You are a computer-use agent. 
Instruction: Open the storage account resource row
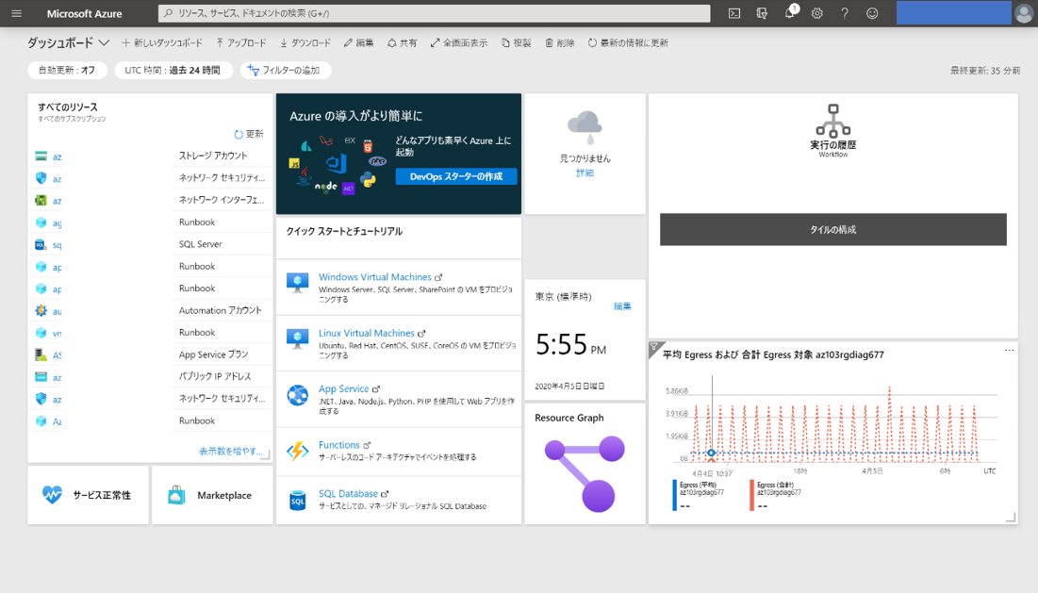click(151, 156)
